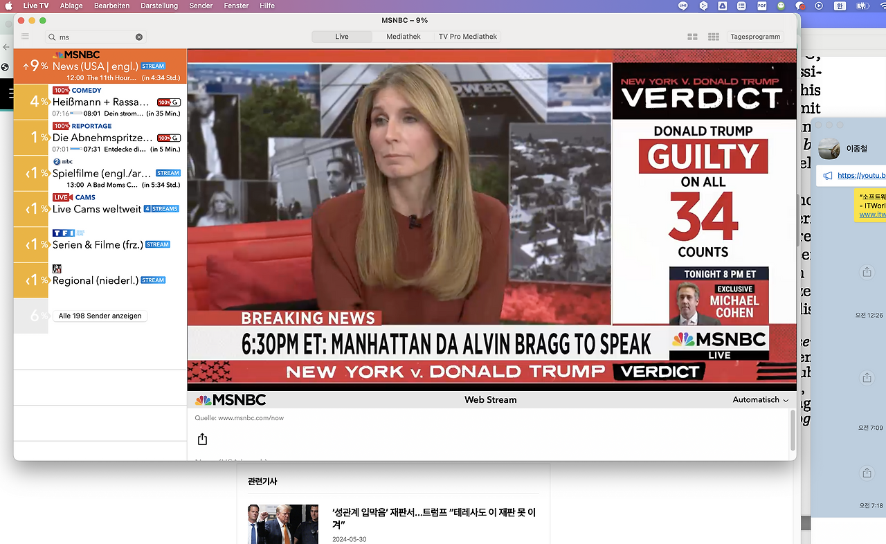Screen dimensions: 886x544
Task: Click the STREAM badge on Spielfilme row
Action: [168, 173]
